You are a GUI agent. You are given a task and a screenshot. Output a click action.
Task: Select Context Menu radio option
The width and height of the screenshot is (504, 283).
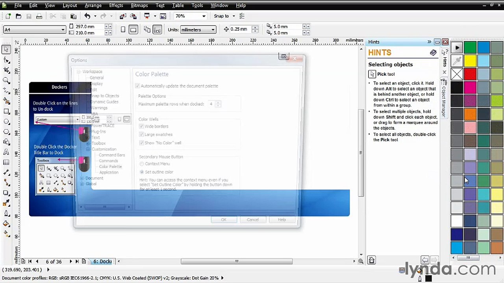click(x=142, y=164)
